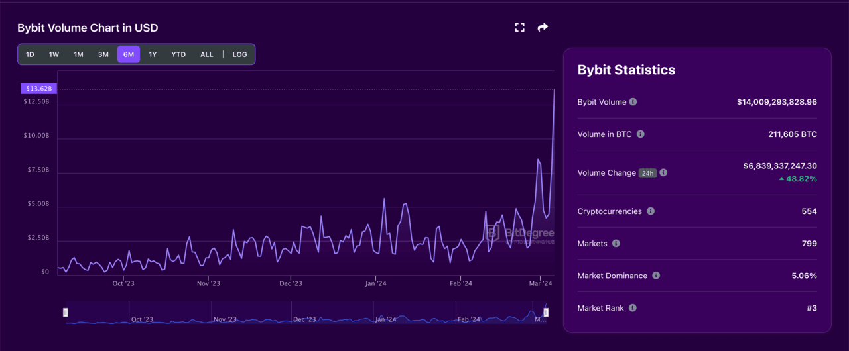Click info icon beside Market Dominance

(x=656, y=276)
